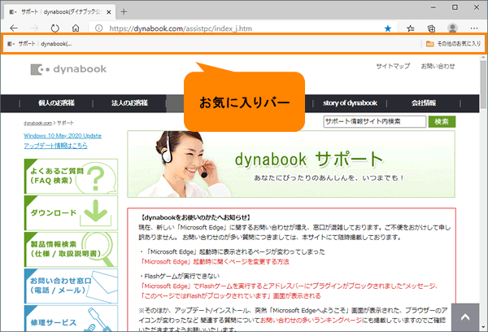
Task: Click the back-to-top arrow button
Action: tap(465, 317)
